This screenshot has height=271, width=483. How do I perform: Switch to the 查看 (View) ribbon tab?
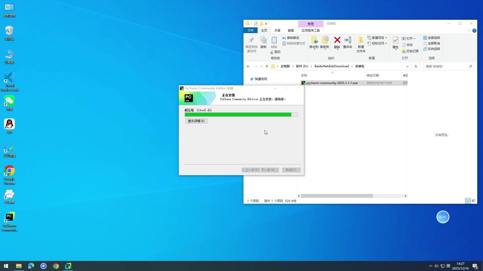pyautogui.click(x=290, y=30)
